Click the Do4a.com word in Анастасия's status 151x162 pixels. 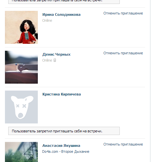50,151
